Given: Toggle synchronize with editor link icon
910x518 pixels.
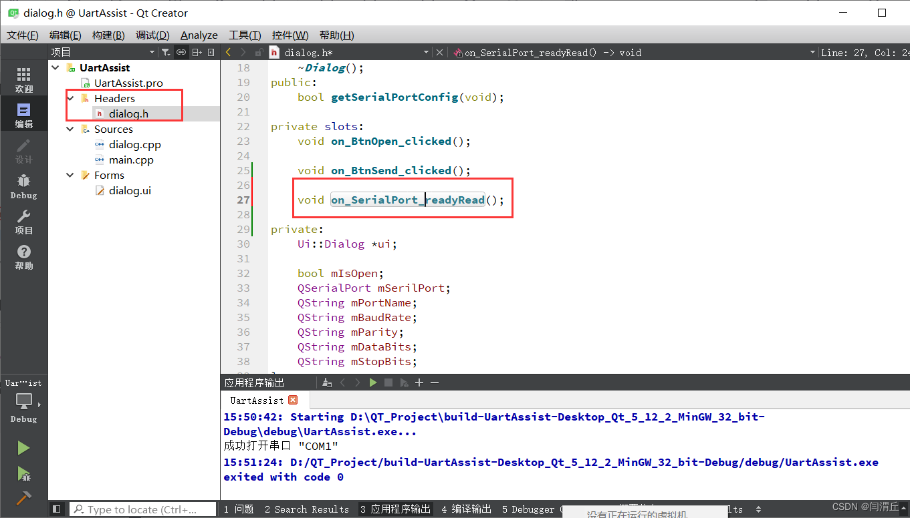Looking at the screenshot, I should 181,52.
